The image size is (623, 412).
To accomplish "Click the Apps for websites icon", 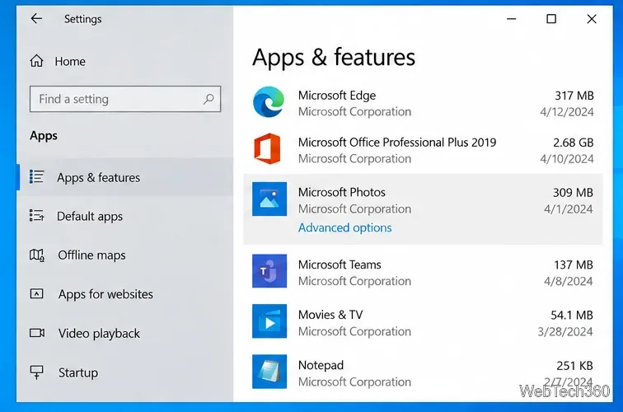I will 36,294.
